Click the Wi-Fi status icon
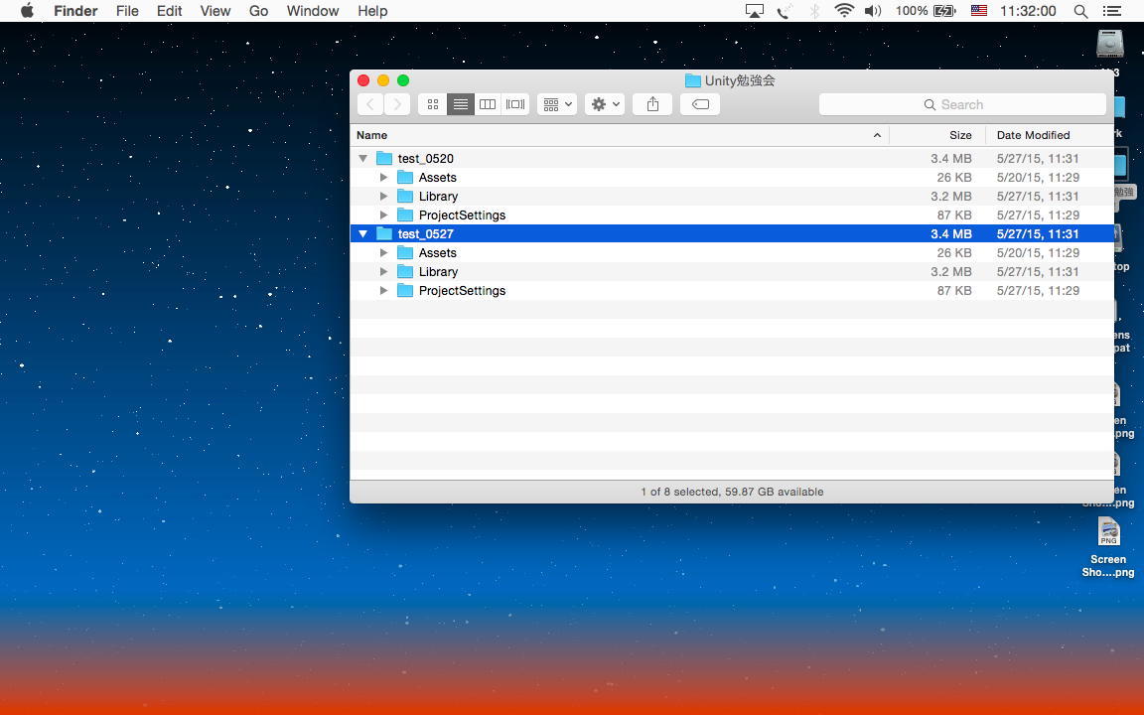 (x=844, y=11)
